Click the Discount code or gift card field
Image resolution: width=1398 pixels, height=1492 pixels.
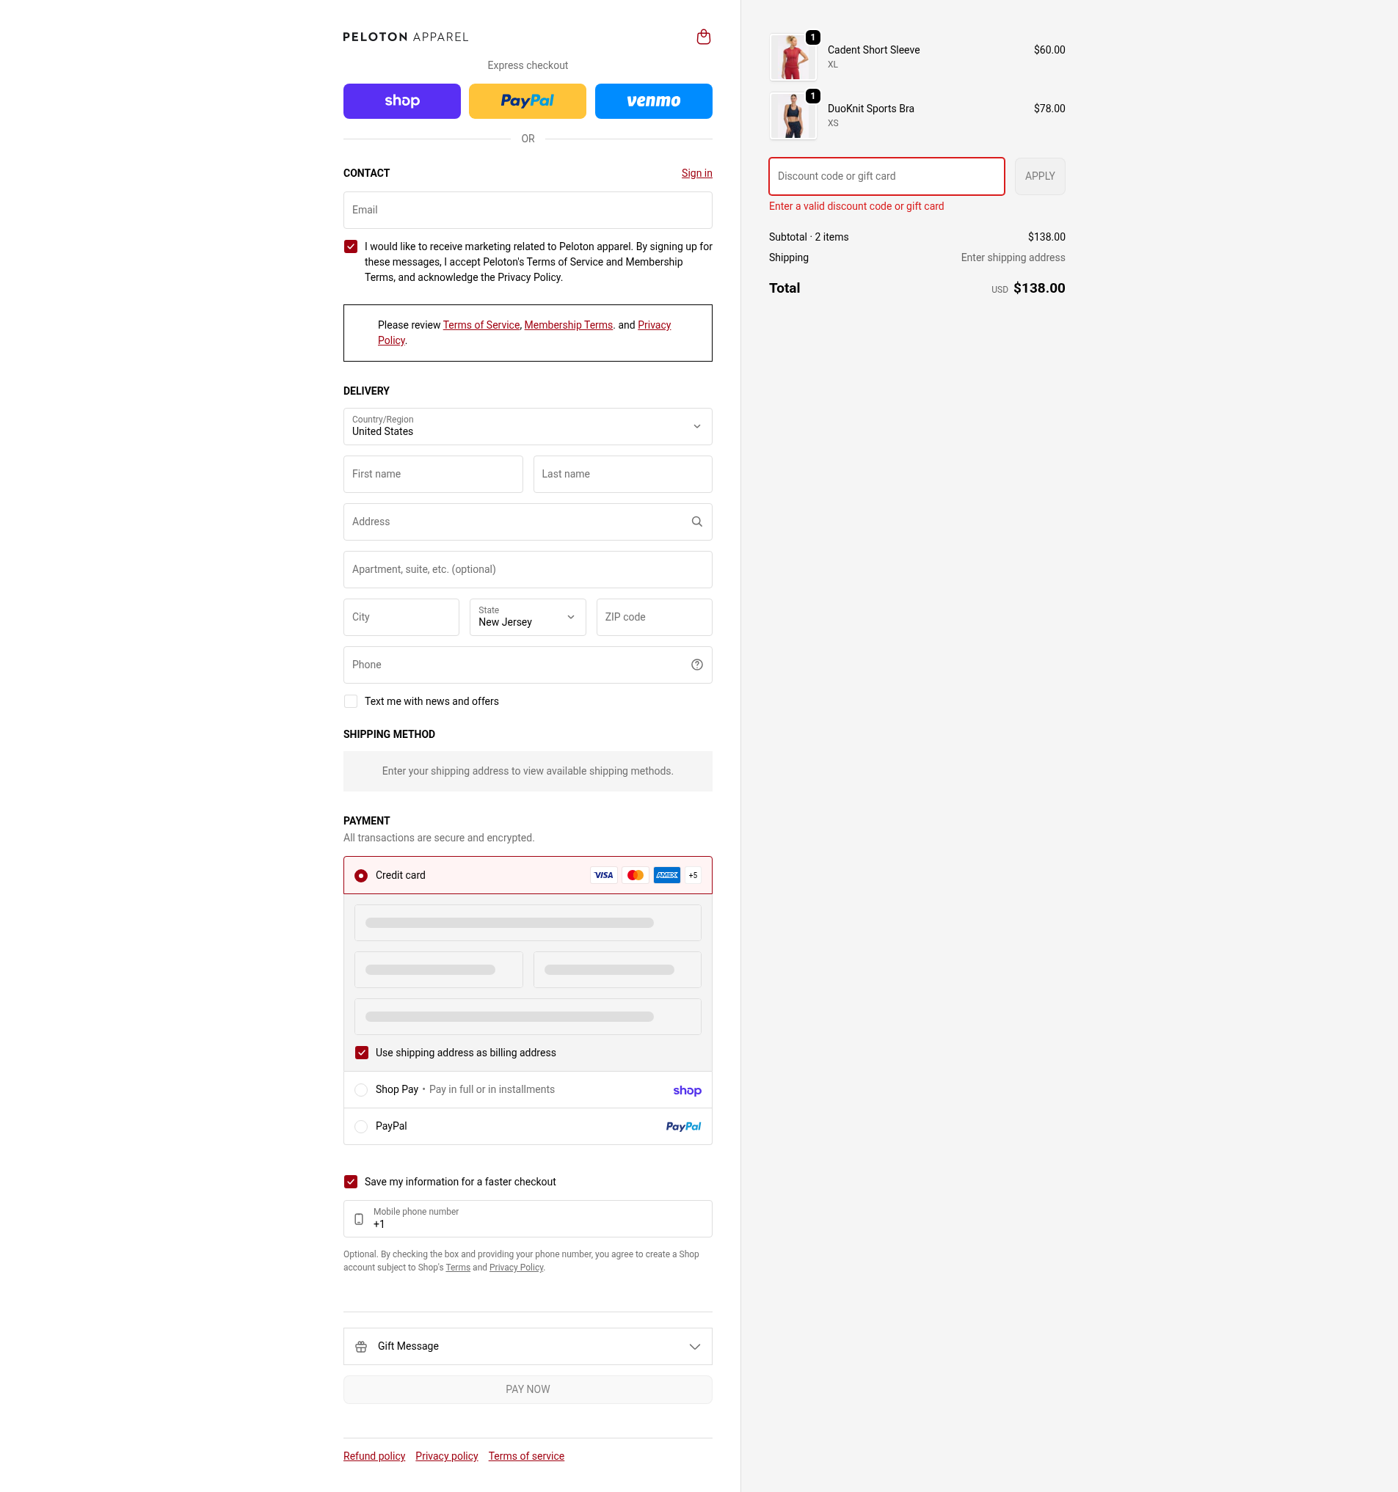[886, 176]
